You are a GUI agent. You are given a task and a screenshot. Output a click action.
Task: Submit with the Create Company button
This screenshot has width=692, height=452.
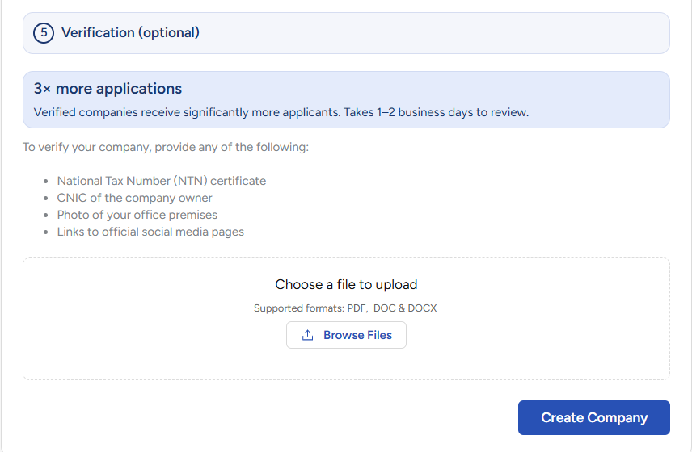pos(593,417)
